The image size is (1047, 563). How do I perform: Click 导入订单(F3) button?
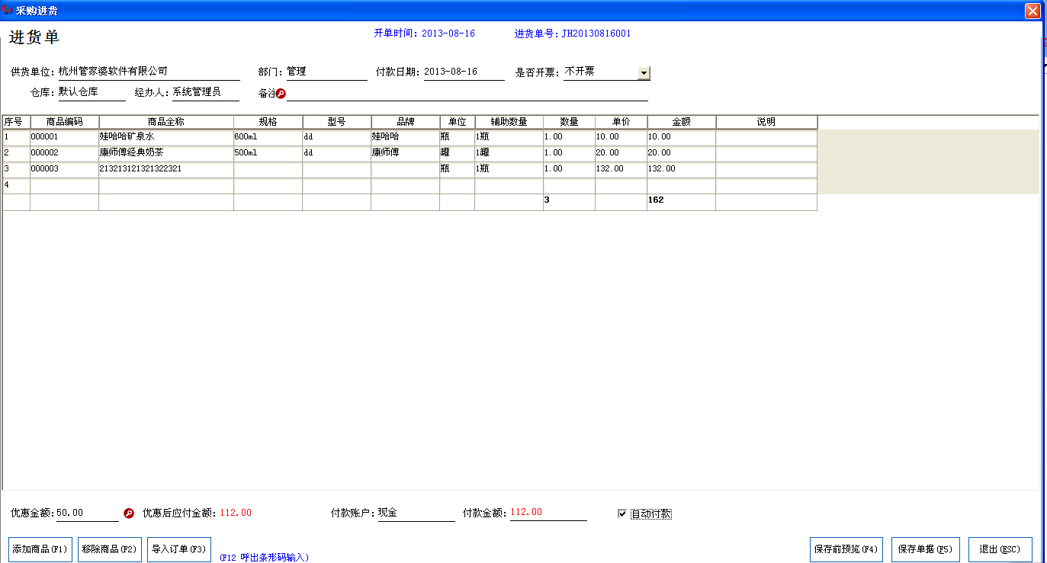pos(179,549)
